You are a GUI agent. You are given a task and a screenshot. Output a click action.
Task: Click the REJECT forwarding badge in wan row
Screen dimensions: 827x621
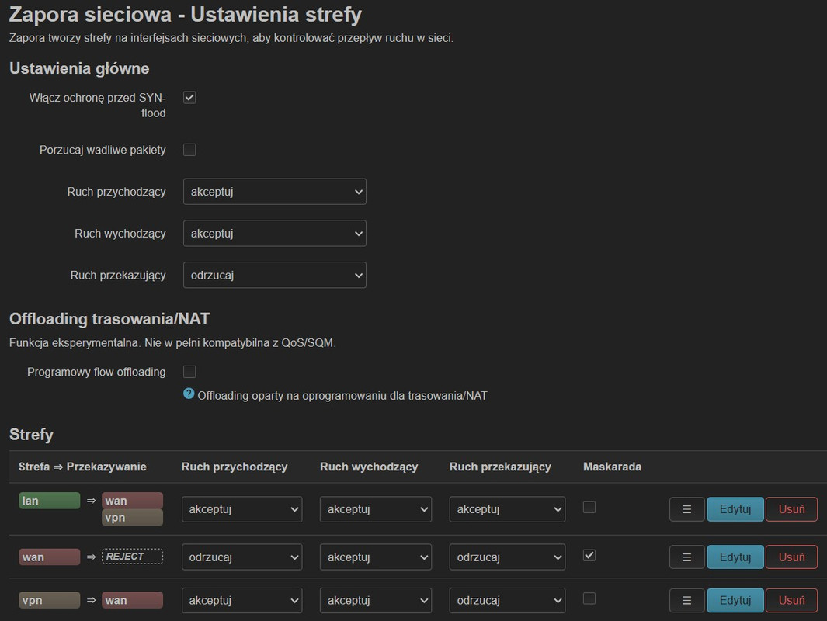coord(132,556)
